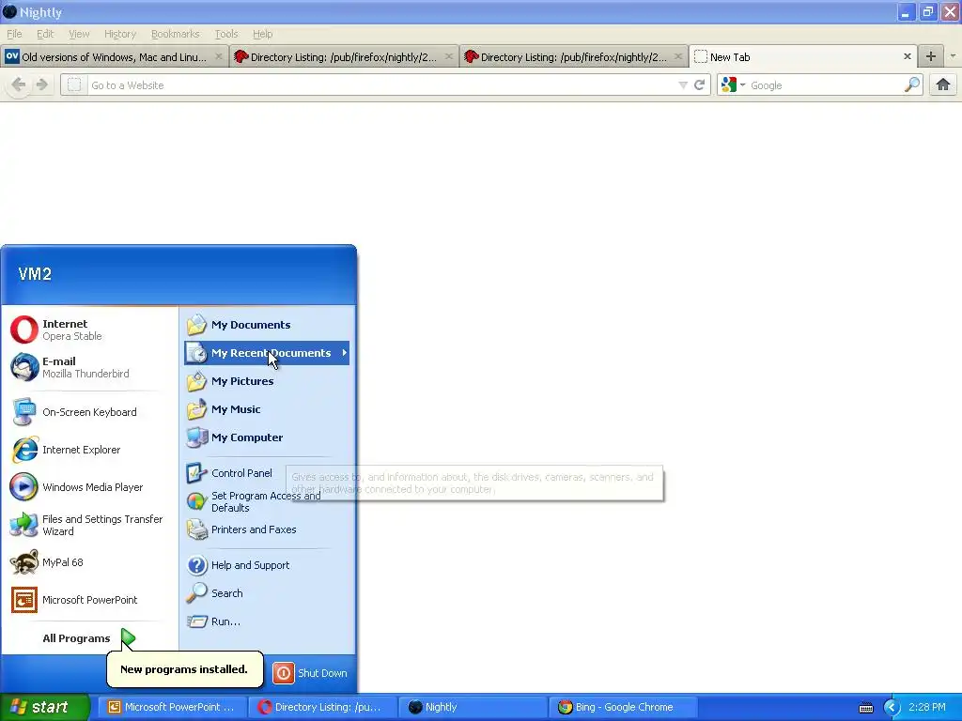Click the forward arrow navigation icon

(41, 84)
